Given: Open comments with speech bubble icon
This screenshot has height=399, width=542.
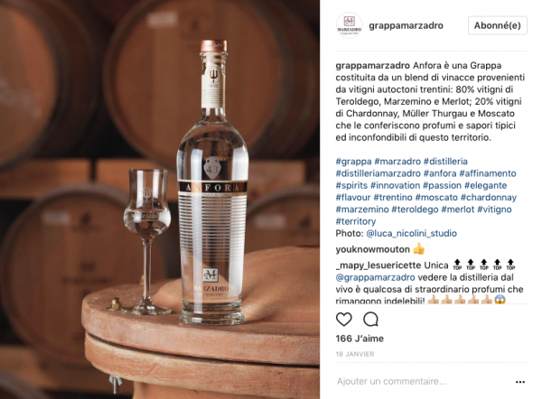Looking at the screenshot, I should (x=370, y=320).
